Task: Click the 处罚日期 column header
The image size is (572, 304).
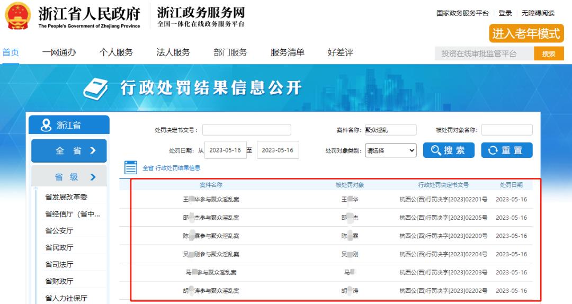Action: (511, 185)
